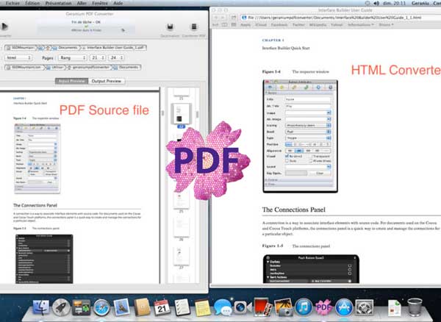
Task: Open Geranium PDF flower icon in Dock
Action: 323,307
